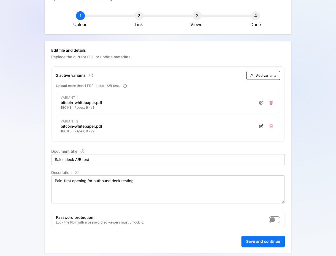The width and height of the screenshot is (336, 256).
Task: Click into the Description text area
Action: [168, 189]
